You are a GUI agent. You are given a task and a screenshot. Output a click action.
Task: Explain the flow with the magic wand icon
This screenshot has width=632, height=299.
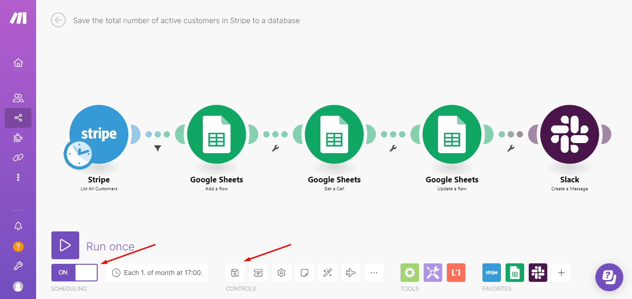[x=327, y=273]
